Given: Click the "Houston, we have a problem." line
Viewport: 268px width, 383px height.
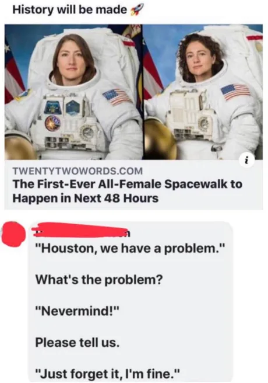Looking at the screenshot, I should pyautogui.click(x=129, y=249).
